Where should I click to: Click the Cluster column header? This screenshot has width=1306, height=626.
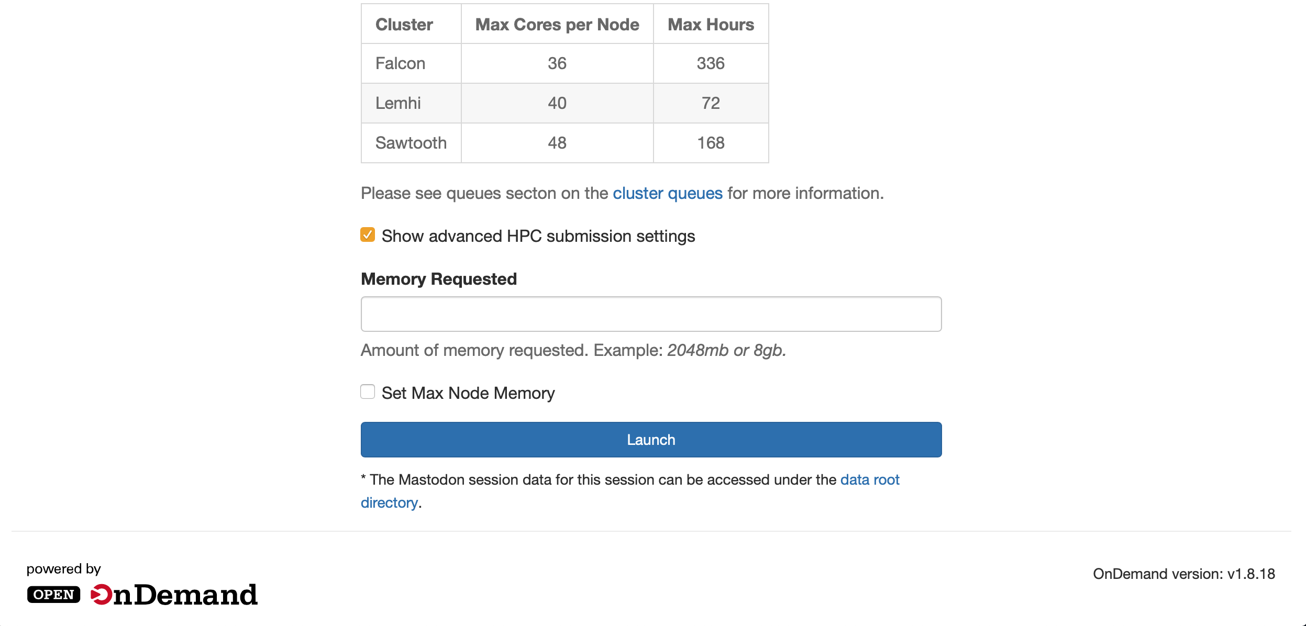click(x=404, y=25)
